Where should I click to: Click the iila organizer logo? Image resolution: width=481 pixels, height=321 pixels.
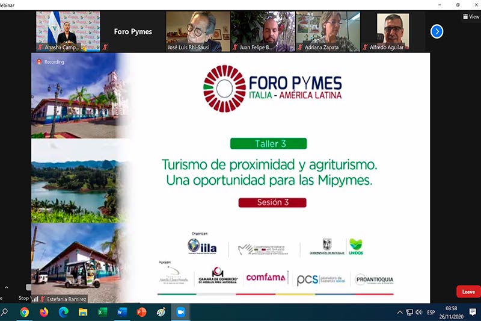pyautogui.click(x=202, y=247)
